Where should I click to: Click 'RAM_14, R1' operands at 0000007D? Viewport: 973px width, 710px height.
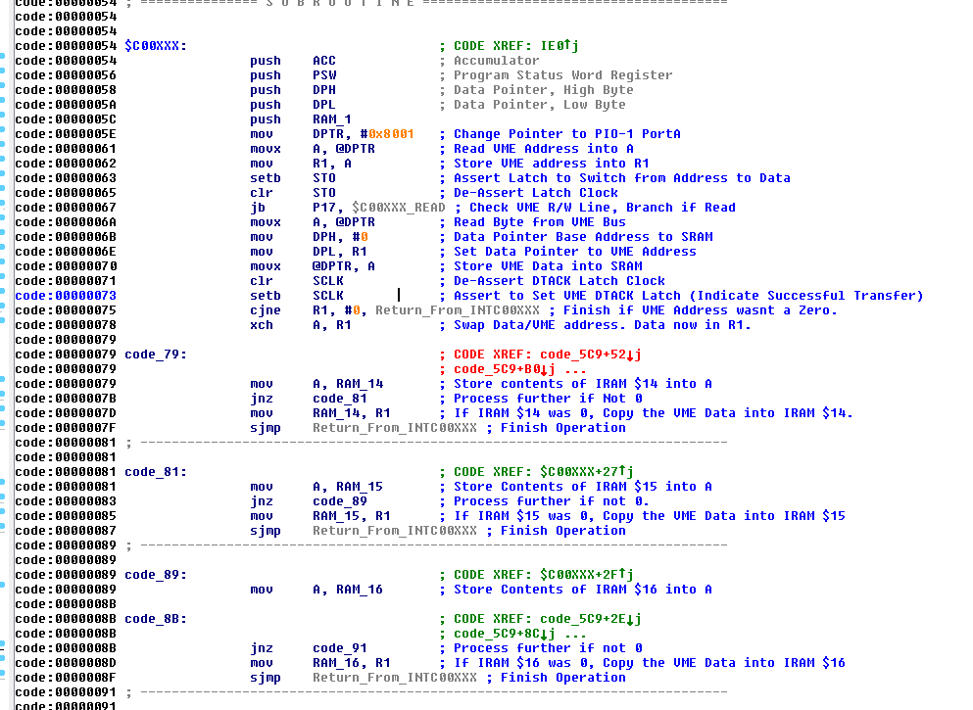point(352,413)
